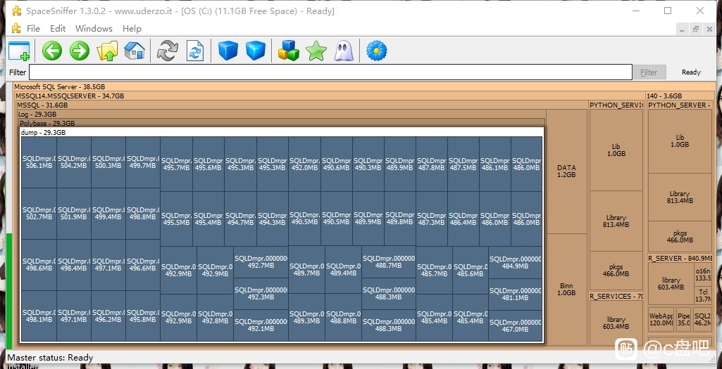Viewport: 722px width, 369px height.
Task: Select the Log 29.3GB folder header
Action: (281, 115)
